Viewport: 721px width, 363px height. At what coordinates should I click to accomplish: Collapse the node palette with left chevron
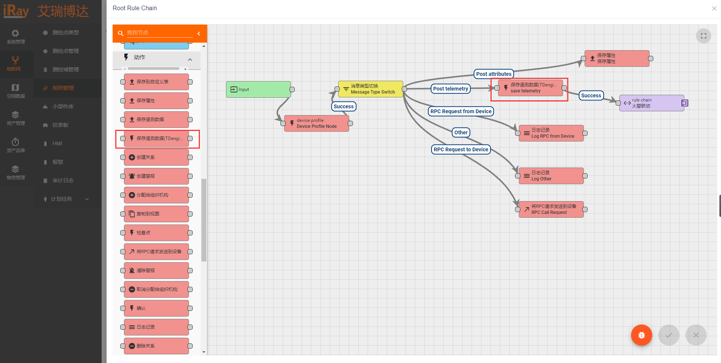tap(199, 34)
